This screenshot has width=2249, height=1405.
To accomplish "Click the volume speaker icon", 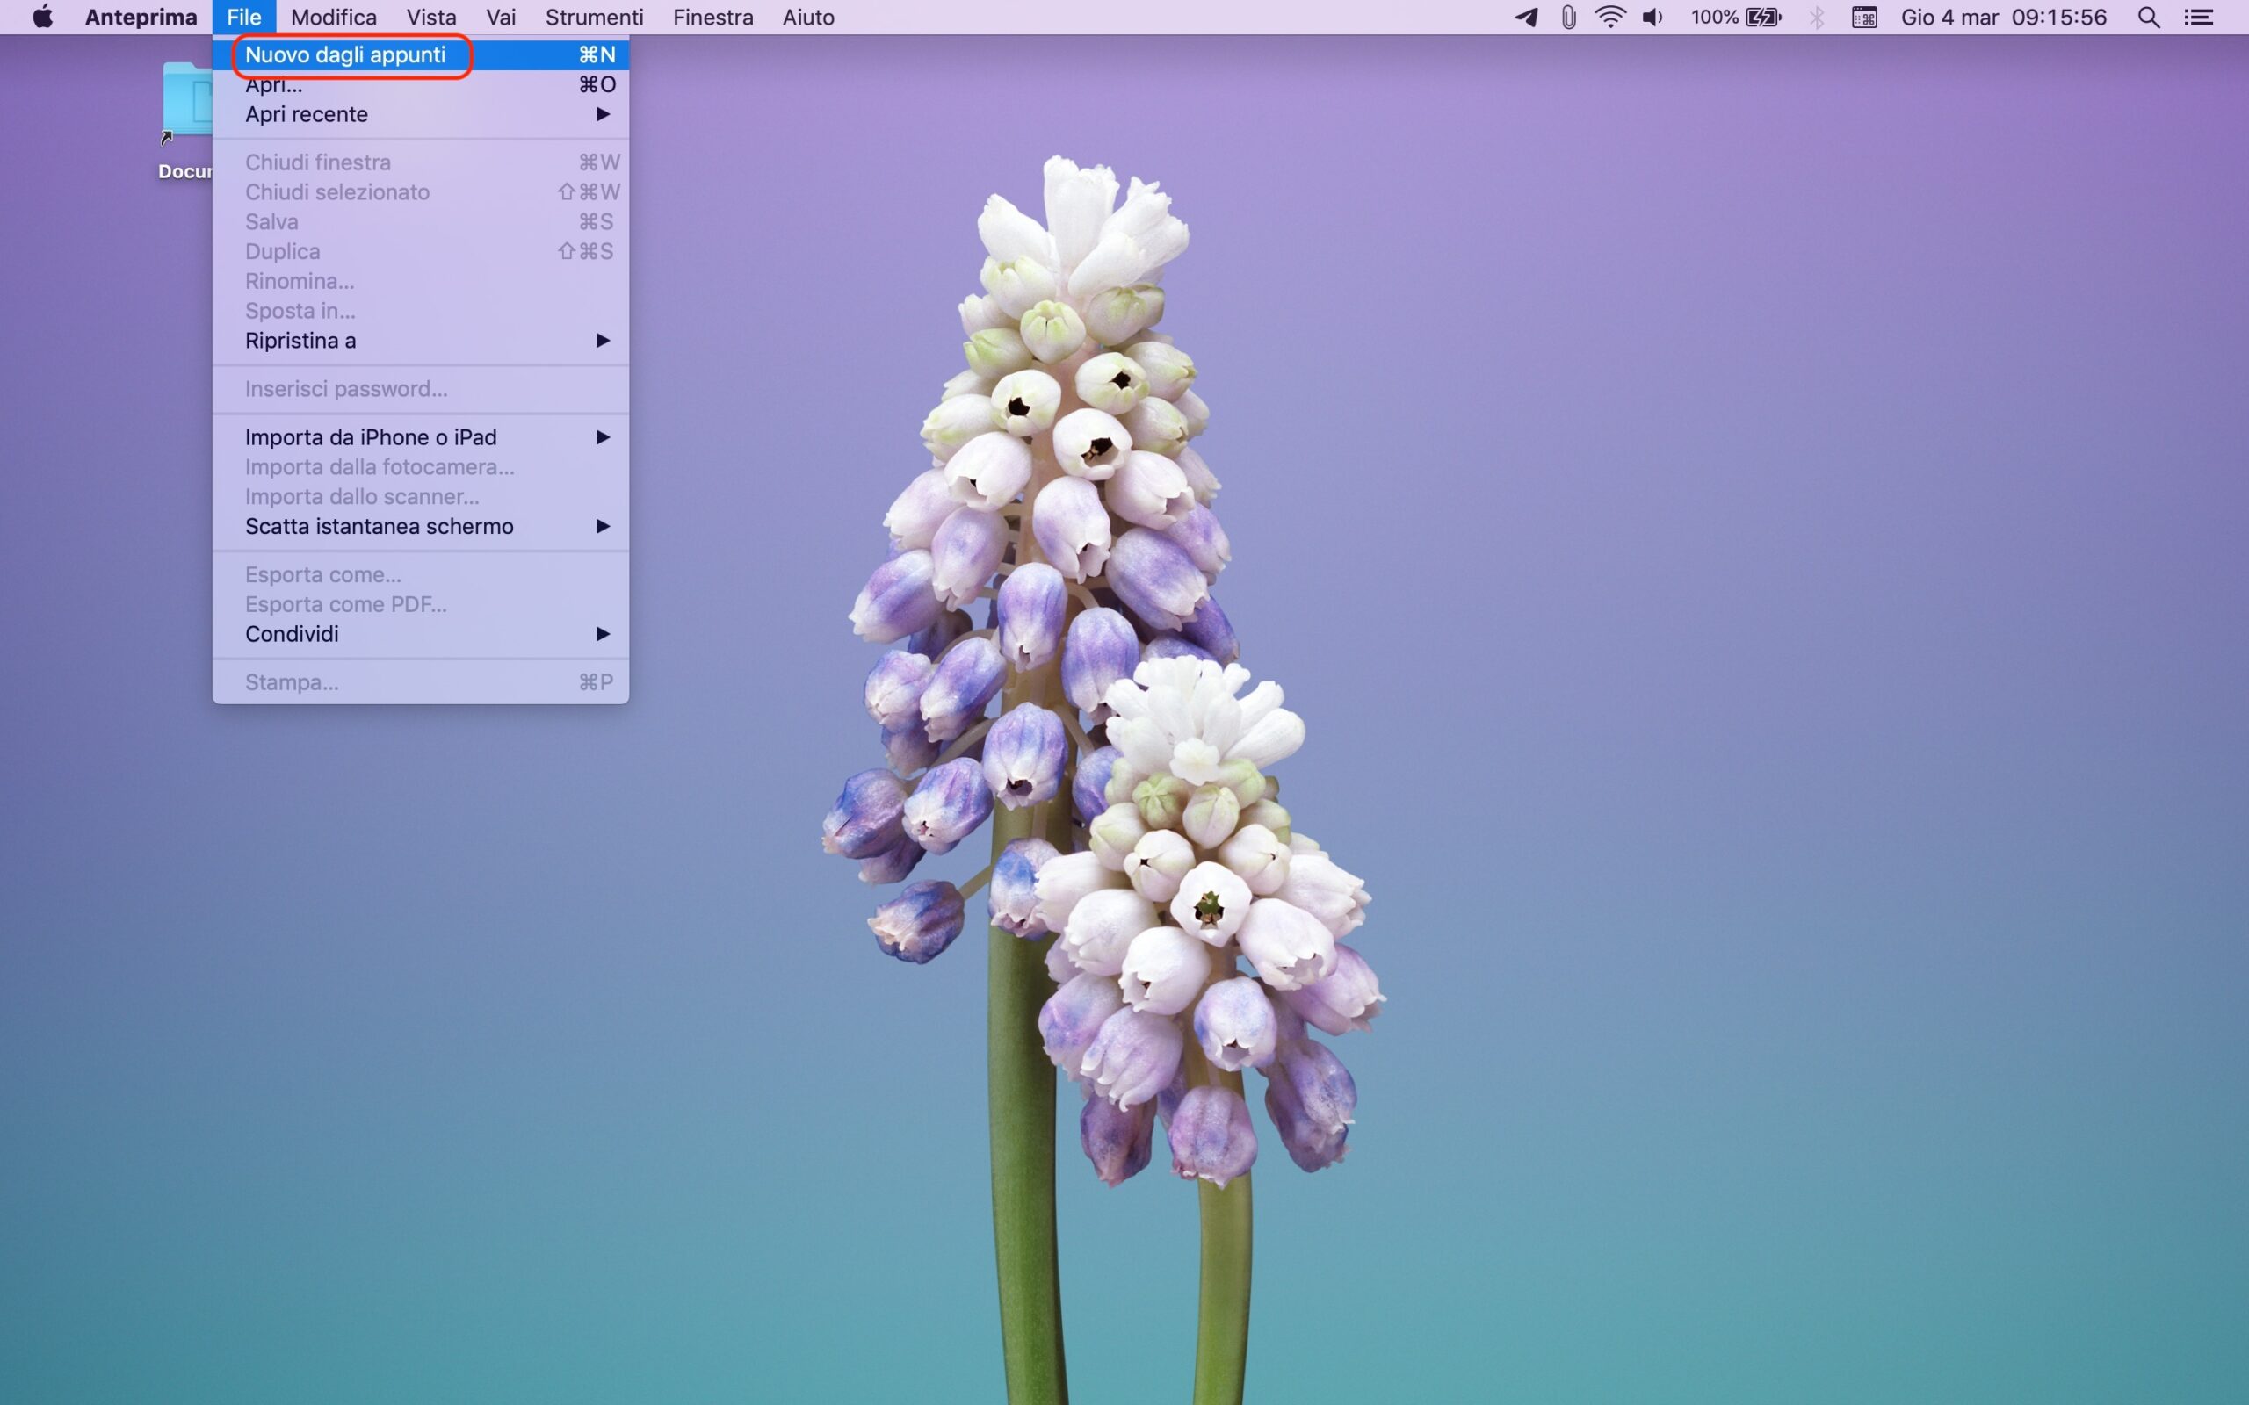I will tap(1652, 17).
